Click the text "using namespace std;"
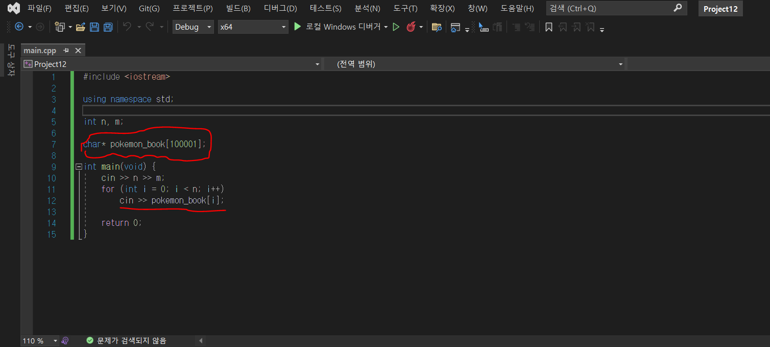The image size is (770, 347). click(128, 99)
